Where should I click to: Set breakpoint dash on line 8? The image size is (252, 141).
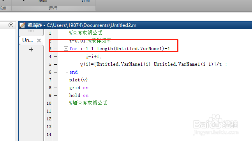[x=56, y=88]
